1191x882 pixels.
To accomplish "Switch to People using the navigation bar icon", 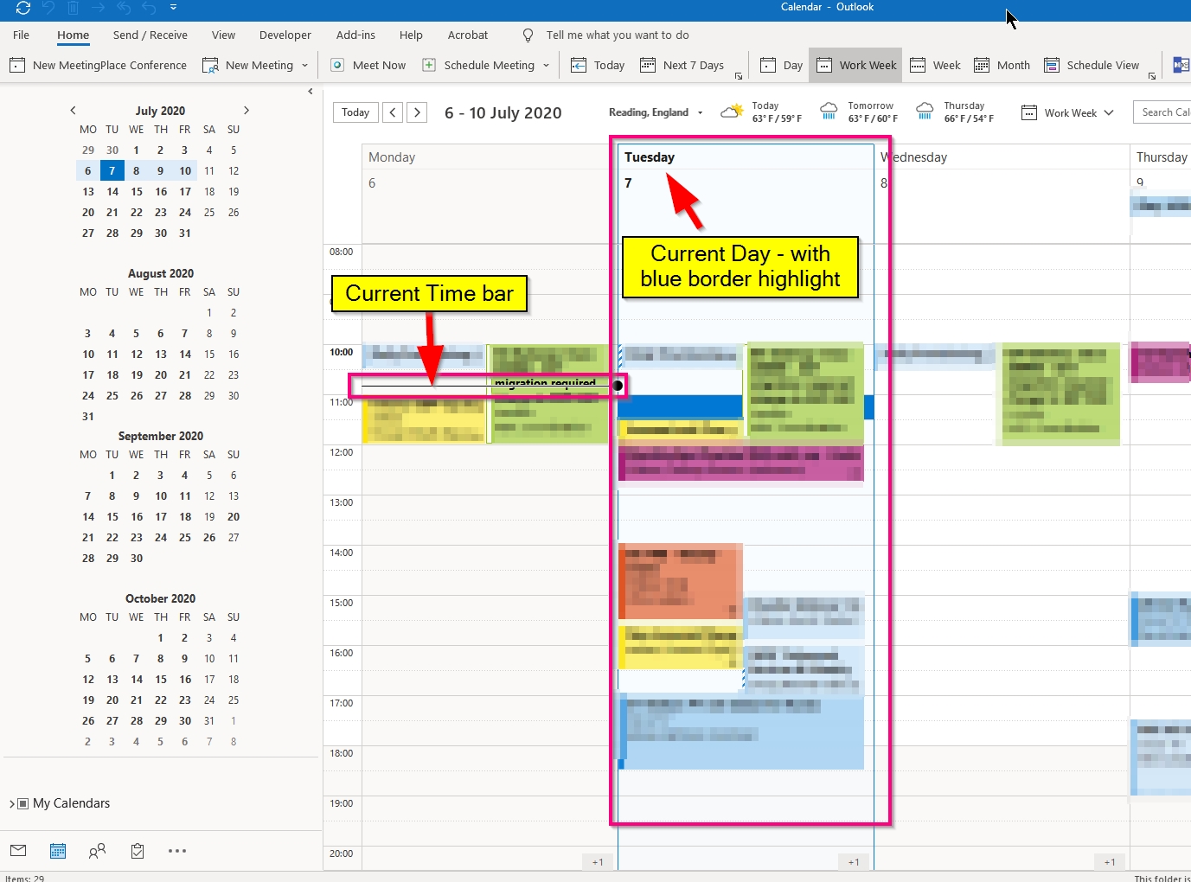I will 98,851.
